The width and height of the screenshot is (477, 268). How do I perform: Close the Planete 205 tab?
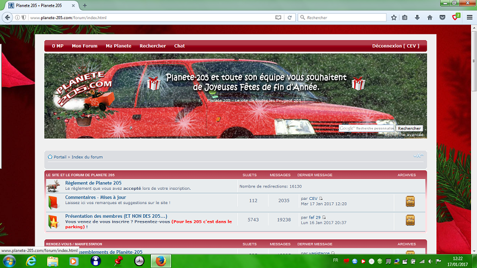pos(73,5)
